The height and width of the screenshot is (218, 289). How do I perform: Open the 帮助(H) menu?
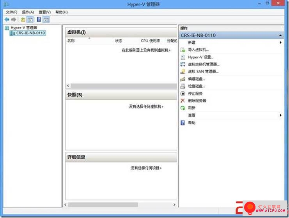pos(62,12)
